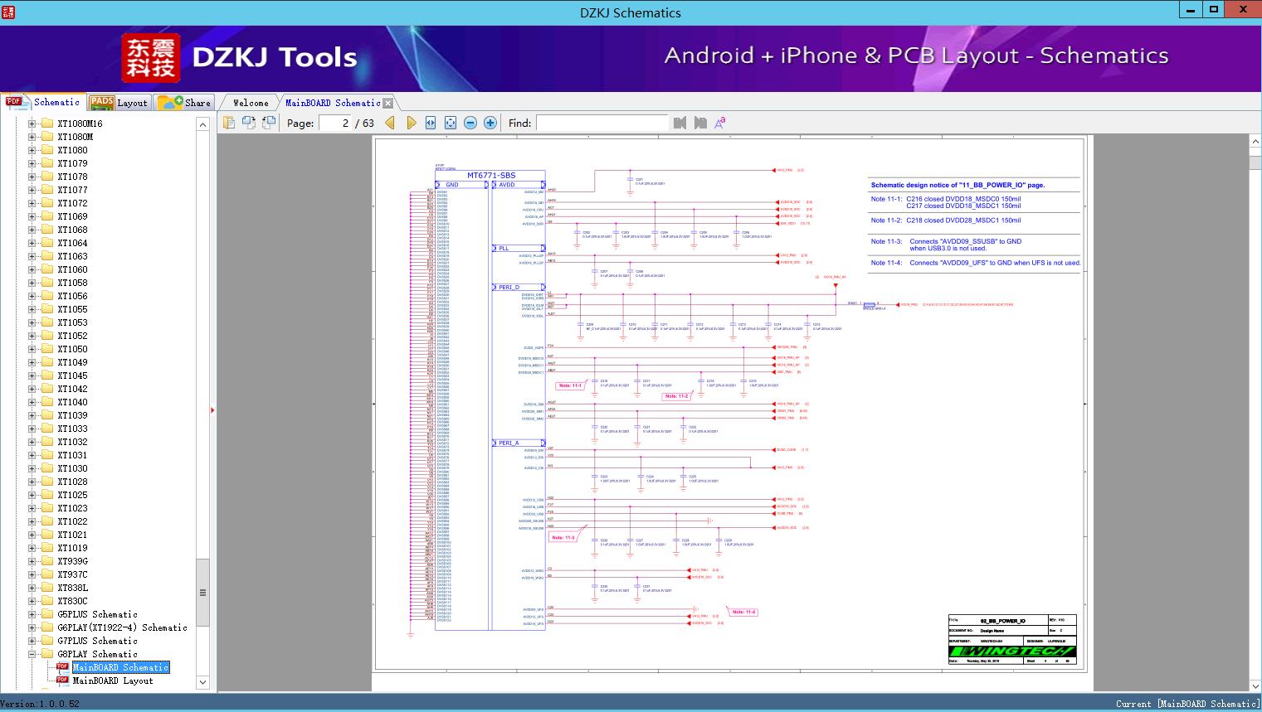Viewport: 1262px width, 712px height.
Task: Select the XT1079 tree entry
Action: point(72,163)
